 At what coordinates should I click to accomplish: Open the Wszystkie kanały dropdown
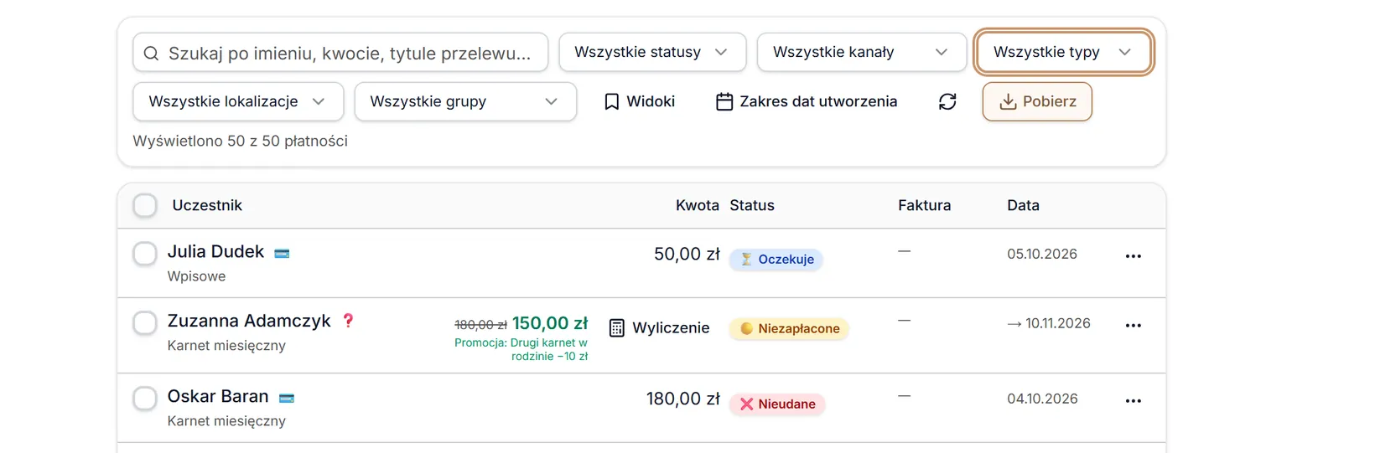862,52
